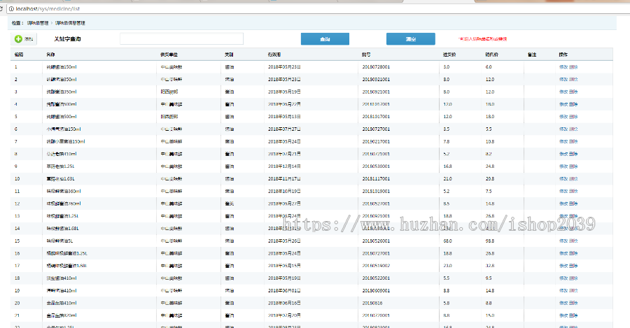
Task: Click sale price 29.8 in row 10
Action: (x=490, y=178)
